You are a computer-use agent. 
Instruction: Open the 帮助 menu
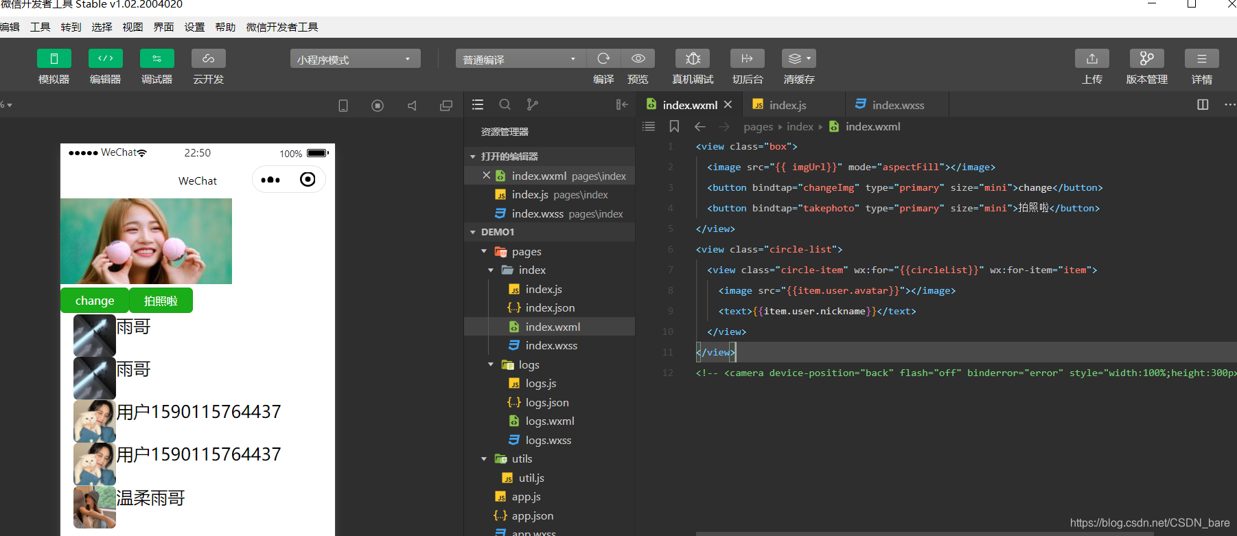225,27
